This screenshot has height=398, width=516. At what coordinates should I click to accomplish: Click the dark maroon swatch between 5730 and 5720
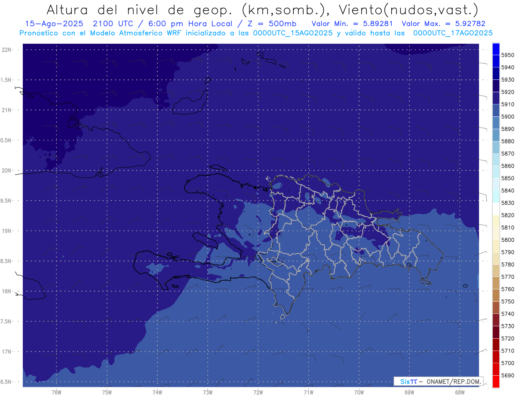point(496,332)
